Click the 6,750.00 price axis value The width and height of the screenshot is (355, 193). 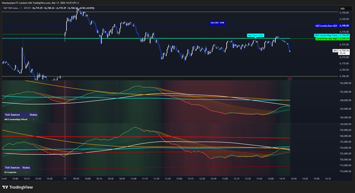[x=345, y=13]
